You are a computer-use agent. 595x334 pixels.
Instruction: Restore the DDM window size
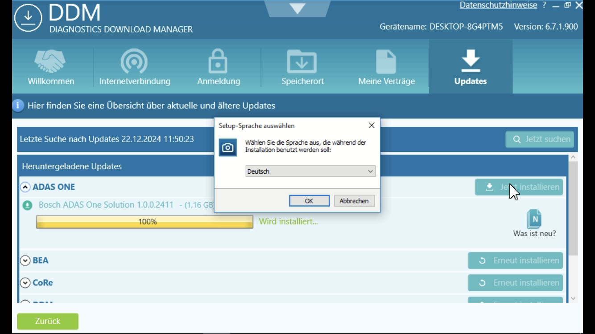point(567,5)
